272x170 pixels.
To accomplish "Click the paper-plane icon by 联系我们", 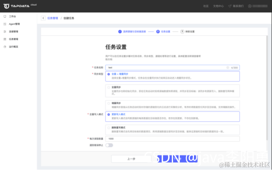I will [x=230, y=6].
